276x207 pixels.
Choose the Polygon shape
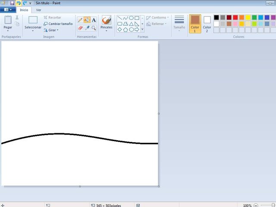click(x=125, y=24)
